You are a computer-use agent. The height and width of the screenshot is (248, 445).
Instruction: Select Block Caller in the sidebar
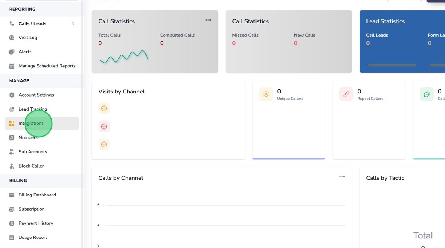pos(31,166)
